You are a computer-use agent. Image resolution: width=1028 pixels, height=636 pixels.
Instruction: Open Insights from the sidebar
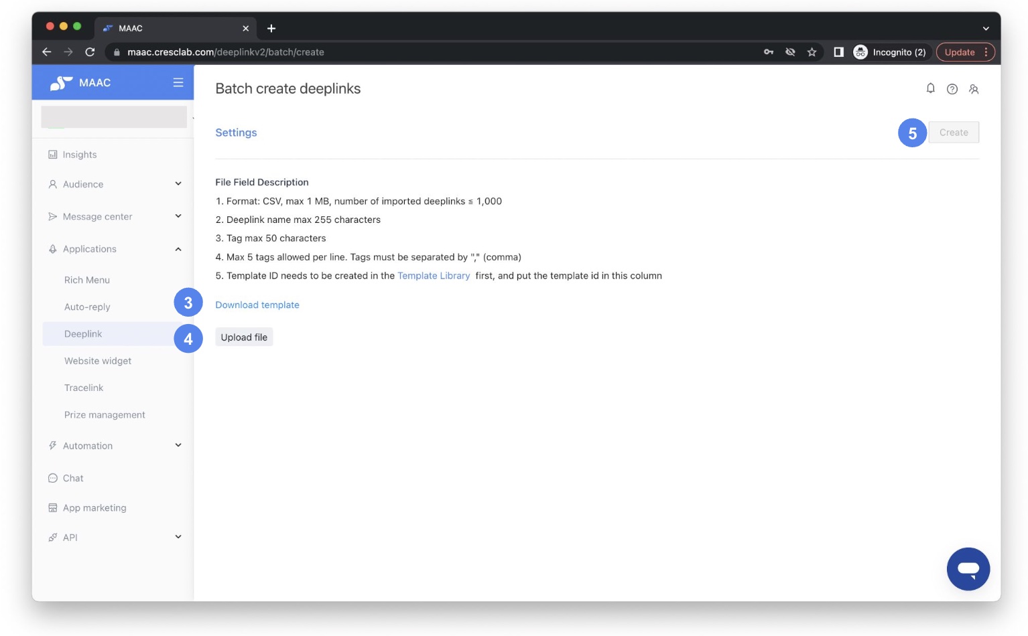(x=79, y=154)
